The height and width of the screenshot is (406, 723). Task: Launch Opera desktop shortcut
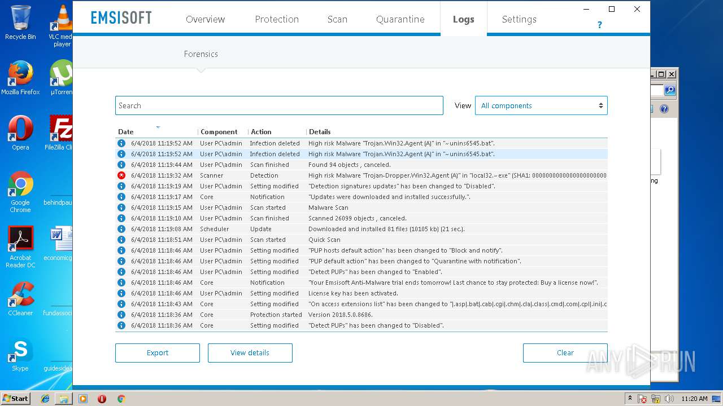(x=20, y=133)
